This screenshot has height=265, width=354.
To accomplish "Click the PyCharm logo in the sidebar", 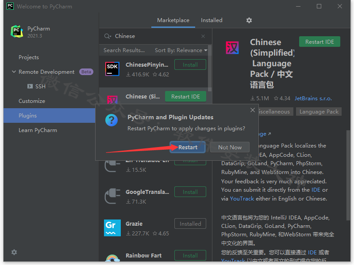I will click(x=17, y=31).
